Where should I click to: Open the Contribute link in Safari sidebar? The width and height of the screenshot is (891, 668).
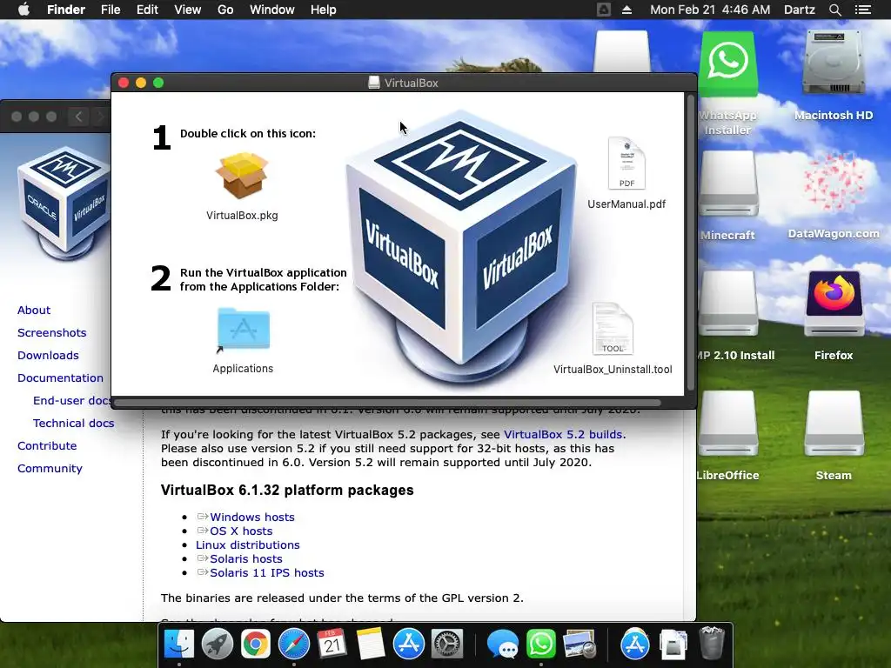[47, 446]
